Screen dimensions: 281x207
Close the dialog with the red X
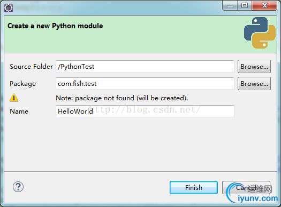(x=264, y=5)
